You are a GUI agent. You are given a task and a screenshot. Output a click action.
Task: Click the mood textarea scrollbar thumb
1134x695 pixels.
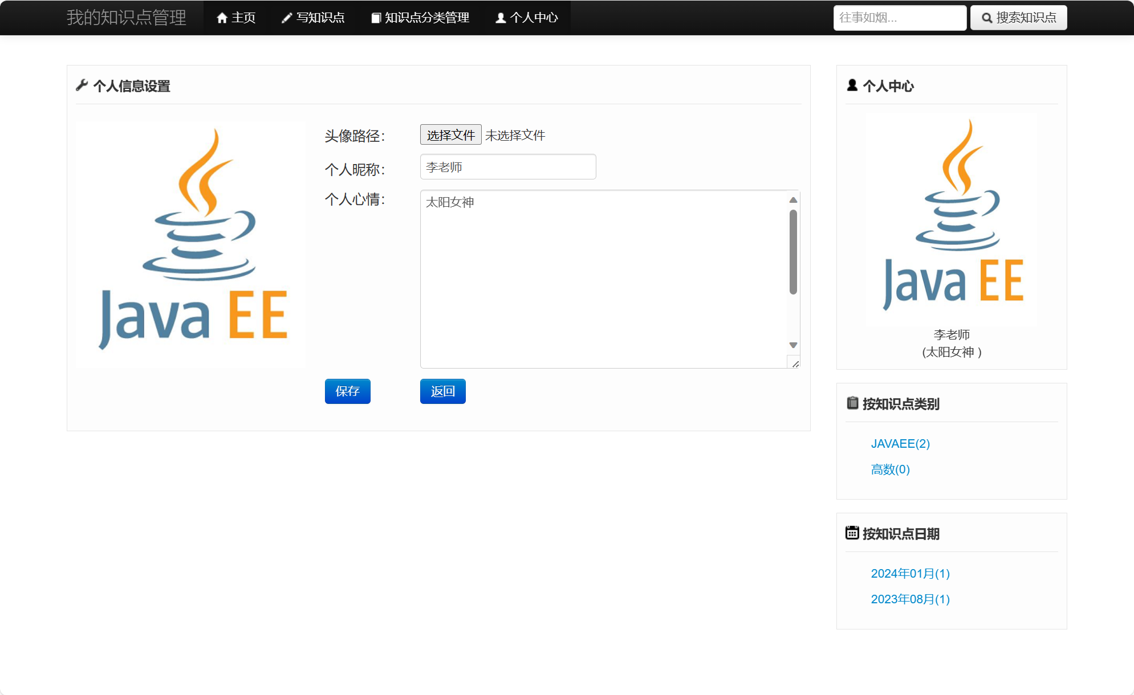coord(793,252)
